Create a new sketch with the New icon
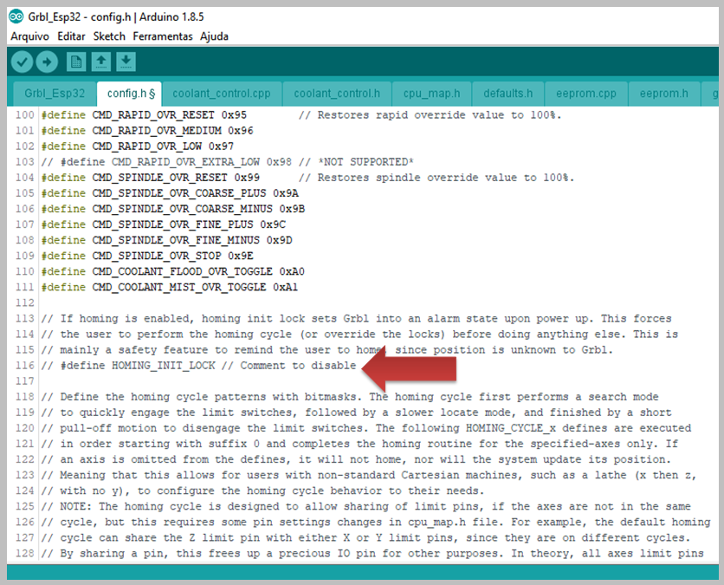This screenshot has height=585, width=724. pos(76,62)
